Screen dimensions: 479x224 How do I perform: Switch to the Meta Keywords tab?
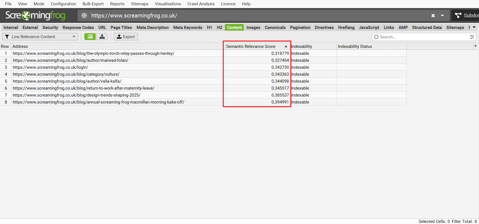188,27
